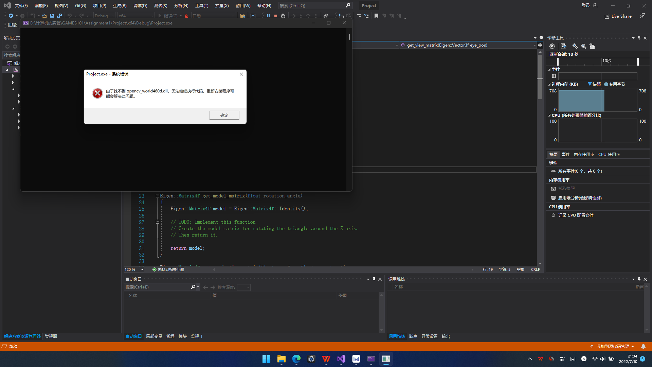Click the bookmark icon in the toolbar
Viewport: 652px width, 367px height.
click(376, 16)
